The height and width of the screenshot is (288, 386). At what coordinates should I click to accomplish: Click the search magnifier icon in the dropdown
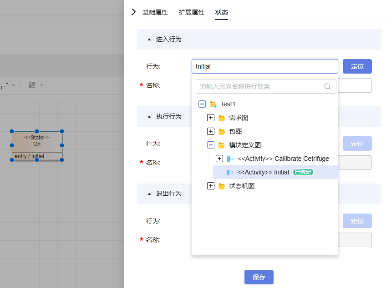coord(327,86)
